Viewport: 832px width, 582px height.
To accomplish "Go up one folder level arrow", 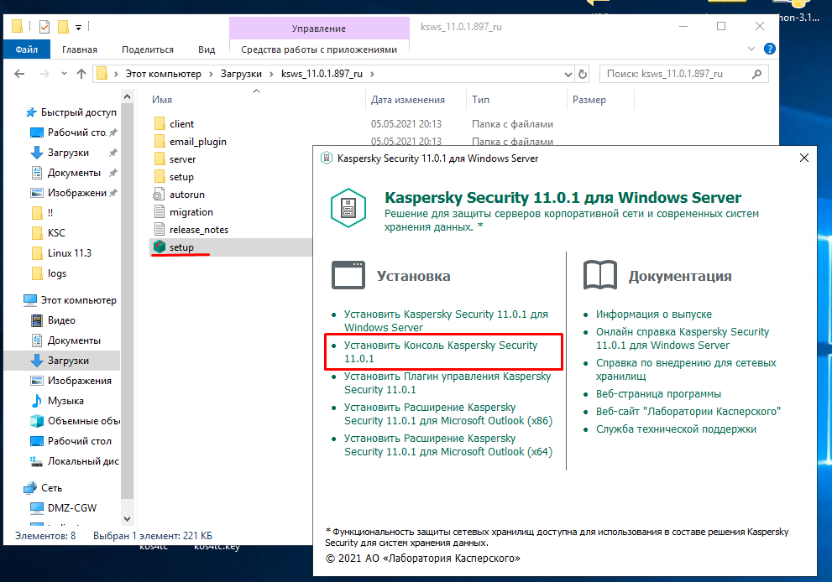I will tap(81, 74).
